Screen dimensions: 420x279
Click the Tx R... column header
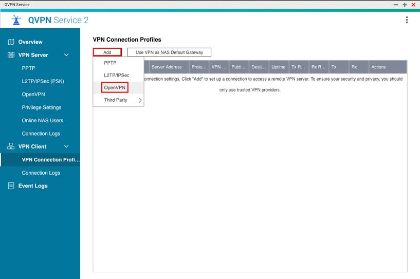click(298, 67)
